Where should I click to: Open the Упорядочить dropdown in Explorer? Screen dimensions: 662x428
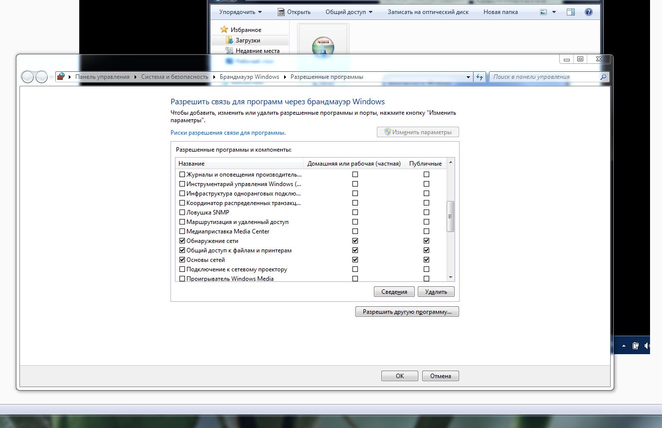click(240, 12)
